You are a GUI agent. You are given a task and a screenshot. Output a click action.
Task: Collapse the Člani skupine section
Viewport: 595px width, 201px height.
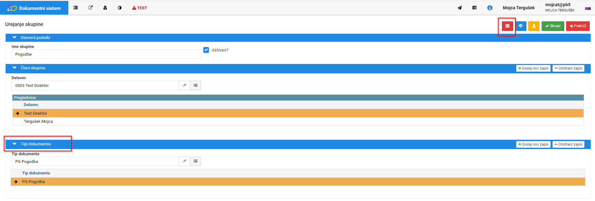point(14,68)
